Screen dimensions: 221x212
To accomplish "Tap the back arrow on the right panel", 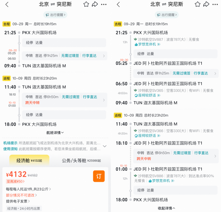I will [x=118, y=4].
